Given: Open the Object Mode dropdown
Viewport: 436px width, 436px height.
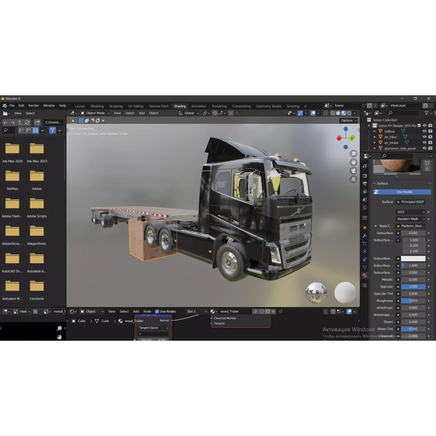Looking at the screenshot, I should (96, 113).
